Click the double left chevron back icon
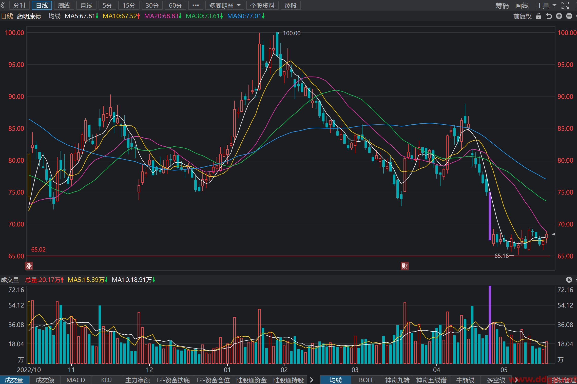Screen dimensions: 577x384 (x=3, y=5)
